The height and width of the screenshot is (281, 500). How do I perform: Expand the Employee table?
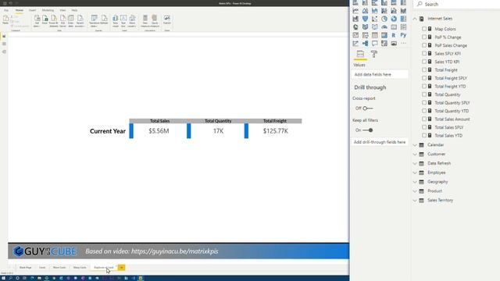click(415, 173)
